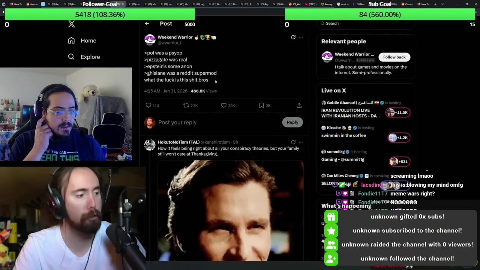This screenshot has height=270, width=480.
Task: Click the @wwarrior_1 handle on the post
Action: pos(169,43)
